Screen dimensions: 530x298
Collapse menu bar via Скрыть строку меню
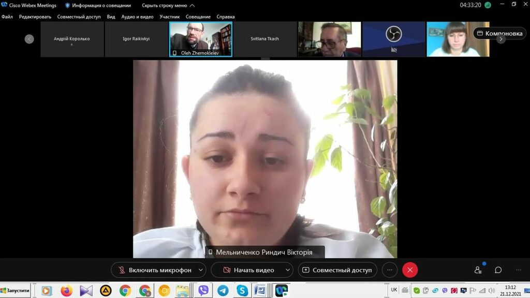[168, 5]
